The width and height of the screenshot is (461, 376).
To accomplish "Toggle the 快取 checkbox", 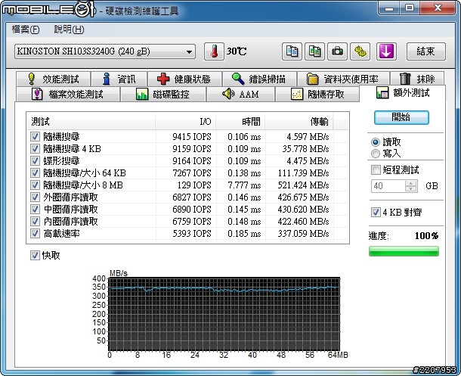I will [x=35, y=255].
